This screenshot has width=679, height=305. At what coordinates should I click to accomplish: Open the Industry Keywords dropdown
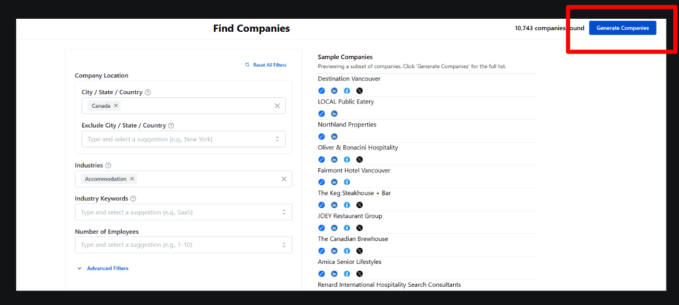coord(184,212)
